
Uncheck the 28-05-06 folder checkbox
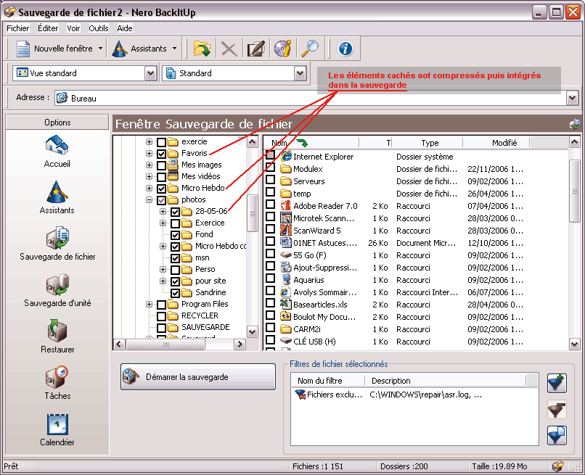click(176, 212)
